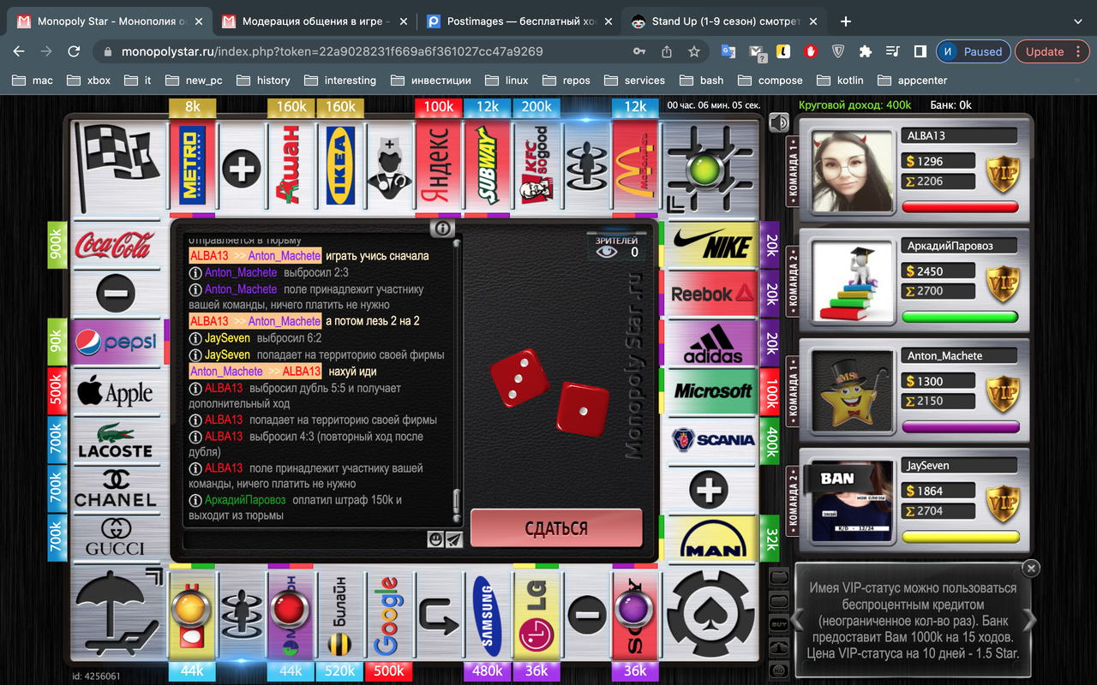This screenshot has width=1097, height=685.
Task: Open the emoji smiley picker in chat
Action: [435, 539]
